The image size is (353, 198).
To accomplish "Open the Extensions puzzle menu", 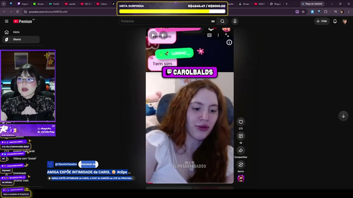I will (x=326, y=12).
